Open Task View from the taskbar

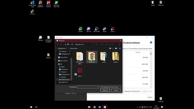pyautogui.click(x=36, y=107)
